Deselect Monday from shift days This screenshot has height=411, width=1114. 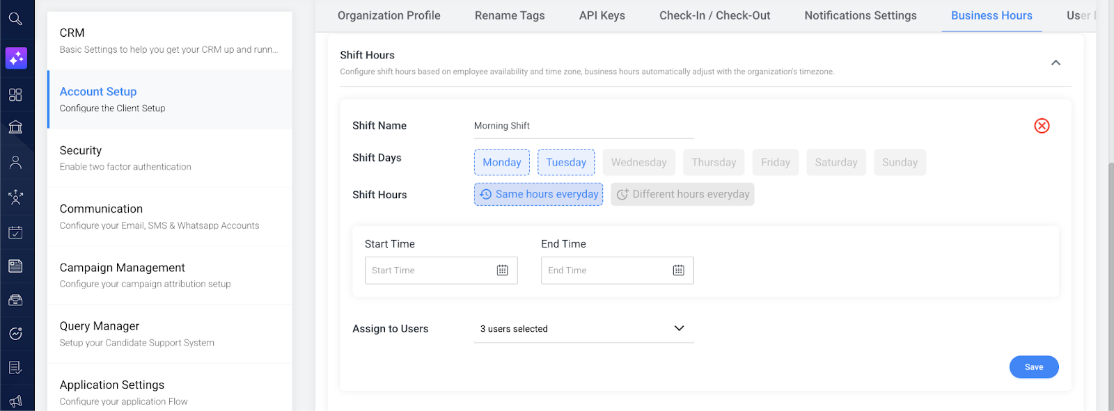(x=501, y=163)
